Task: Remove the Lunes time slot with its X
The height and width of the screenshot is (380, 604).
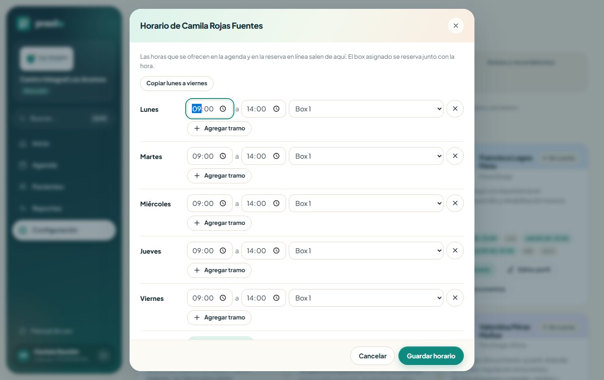Action: tap(455, 109)
